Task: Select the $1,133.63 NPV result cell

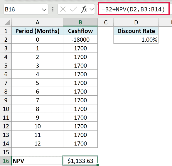Action: tap(80, 161)
